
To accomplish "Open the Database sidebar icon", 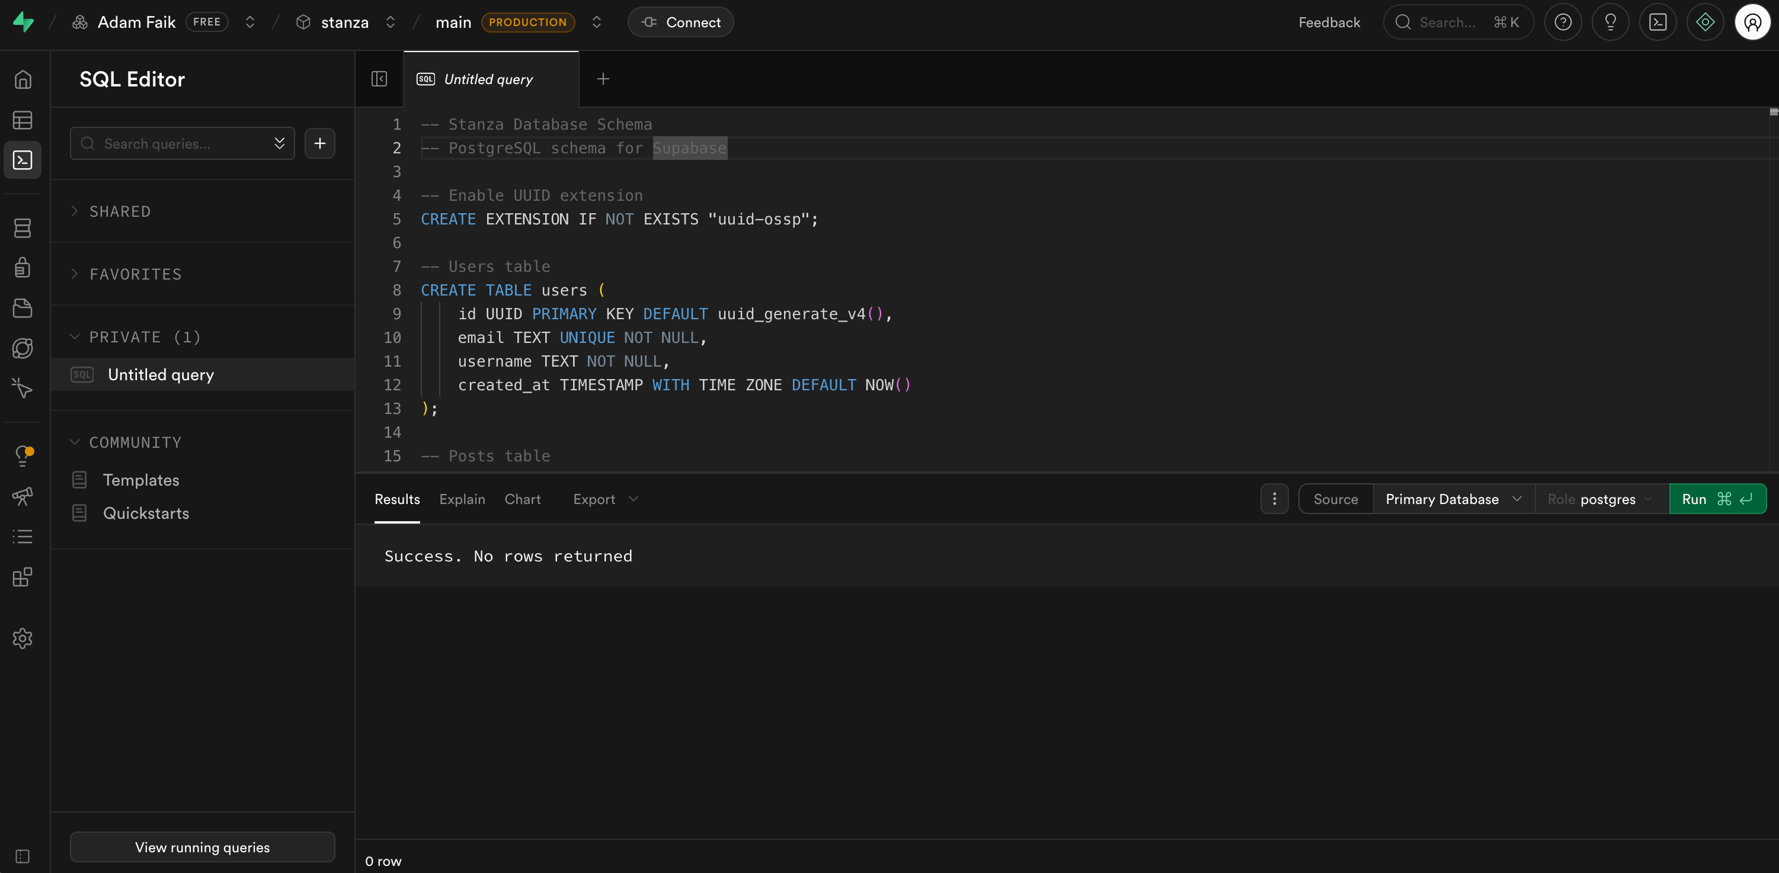I will [22, 228].
